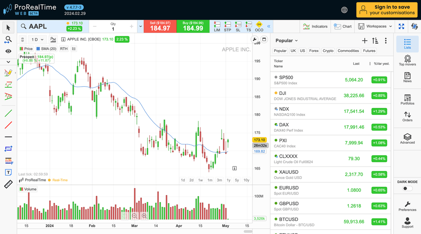Screen dimensions: 421x234
Task: Click the fullscreen expand icon
Action: 401,26
